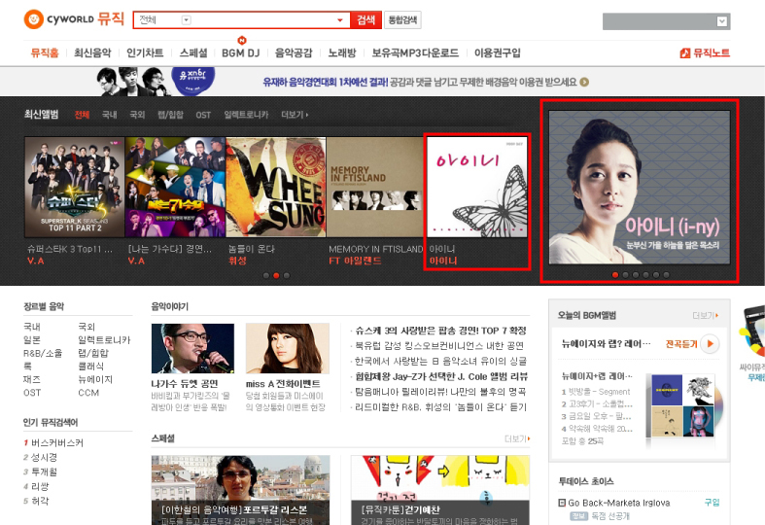
Task: Expand 더보기 next to 스페셜 section
Action: [518, 438]
